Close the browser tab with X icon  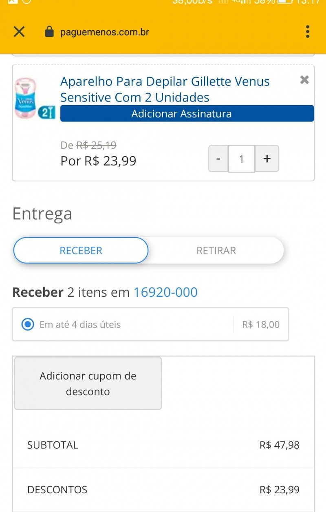pos(19,31)
